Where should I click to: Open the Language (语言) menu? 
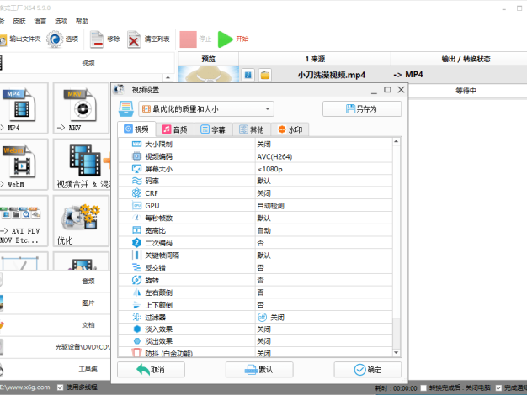point(40,21)
